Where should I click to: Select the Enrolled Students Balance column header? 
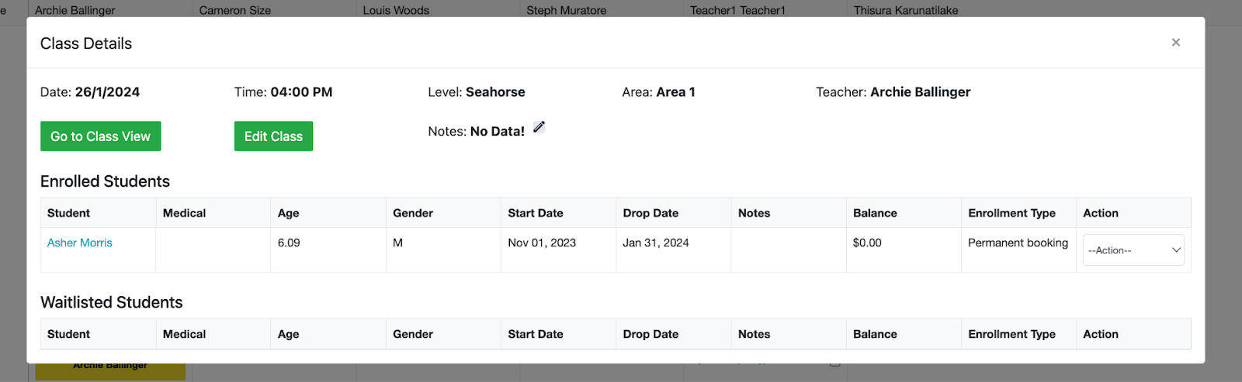[x=875, y=213]
